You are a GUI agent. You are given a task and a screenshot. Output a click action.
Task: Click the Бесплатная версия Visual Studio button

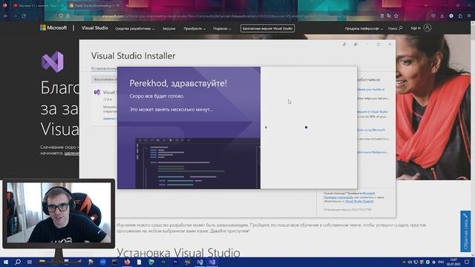[x=267, y=28]
